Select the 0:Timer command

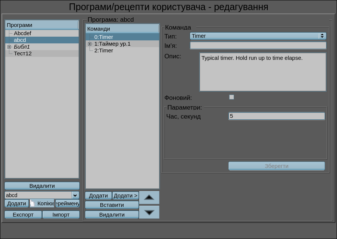pos(104,37)
